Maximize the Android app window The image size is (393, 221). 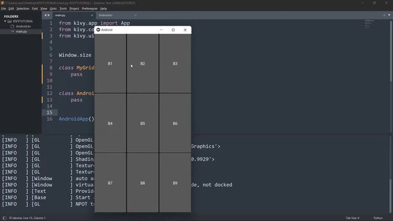pyautogui.click(x=173, y=30)
